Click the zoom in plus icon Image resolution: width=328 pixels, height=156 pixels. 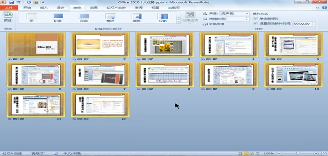[316, 154]
